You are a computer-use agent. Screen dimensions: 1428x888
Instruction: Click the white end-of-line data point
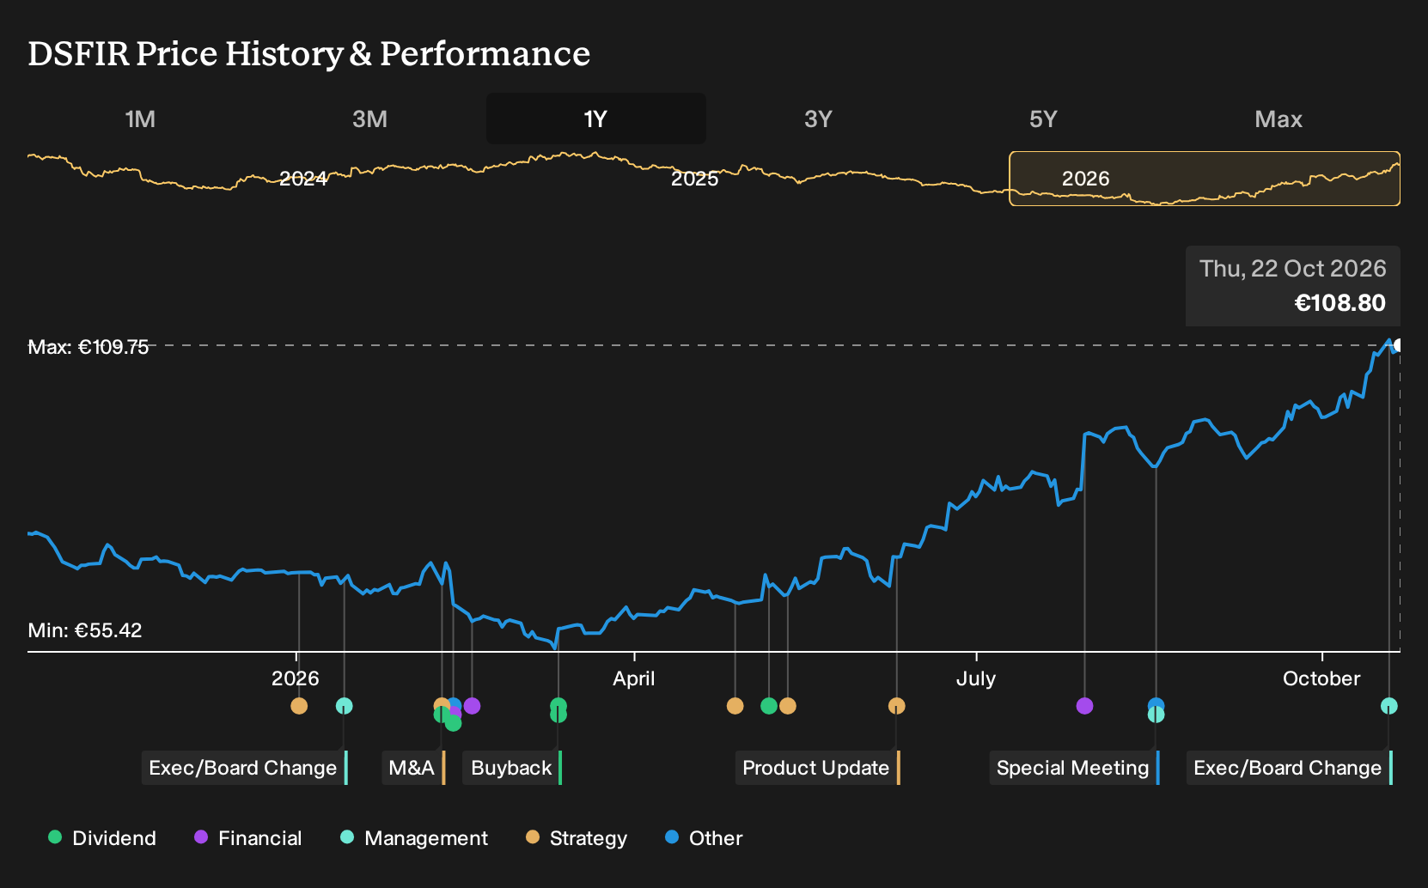tap(1399, 345)
